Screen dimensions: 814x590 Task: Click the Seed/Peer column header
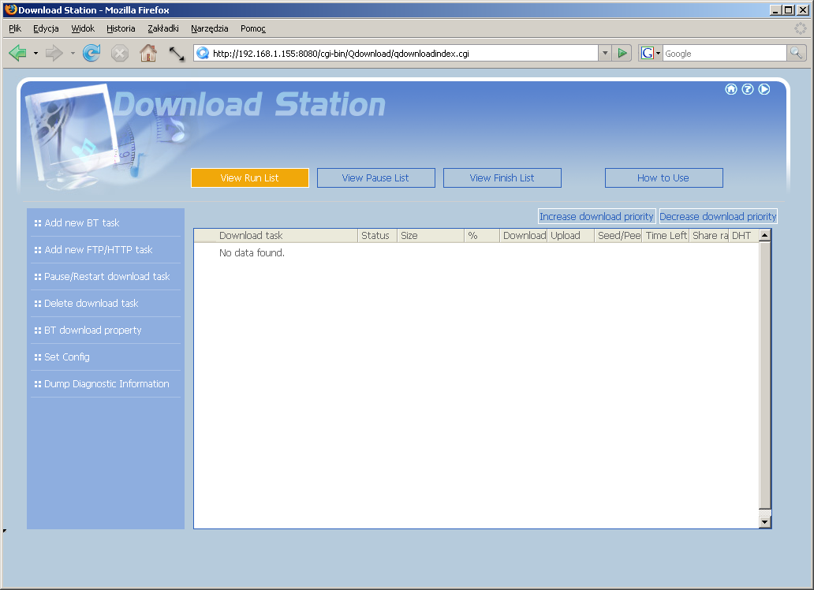[x=618, y=235]
